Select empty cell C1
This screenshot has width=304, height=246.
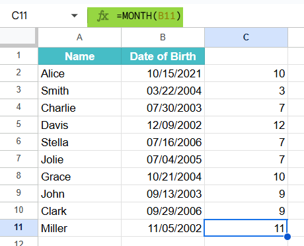(x=246, y=56)
